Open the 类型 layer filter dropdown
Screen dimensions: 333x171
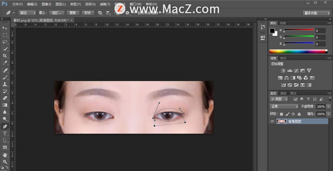(x=279, y=99)
